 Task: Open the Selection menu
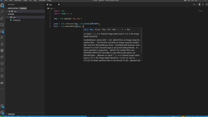[x=18, y=1]
